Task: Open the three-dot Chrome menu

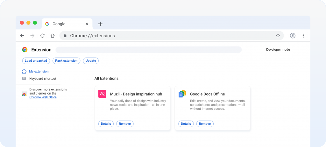Action: pos(303,36)
